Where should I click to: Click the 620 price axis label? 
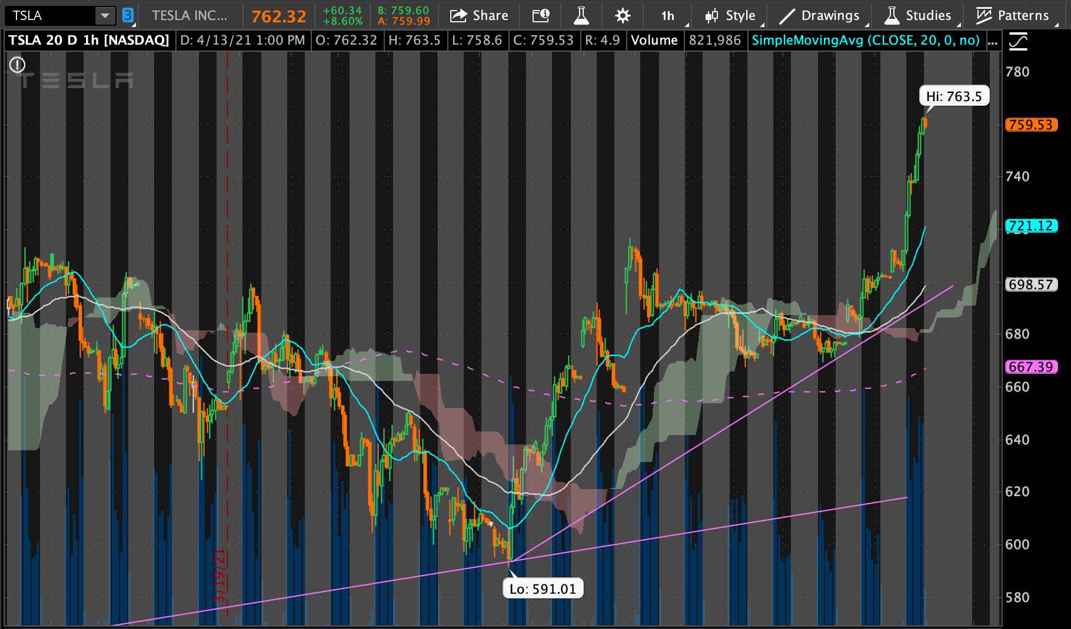(x=1017, y=491)
